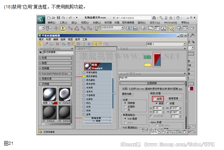The width and height of the screenshot is (224, 150).
Task: Open the 模式 menu in material editor
Action: tap(41, 40)
